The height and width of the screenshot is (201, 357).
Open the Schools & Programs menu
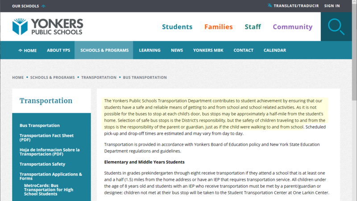(x=104, y=50)
